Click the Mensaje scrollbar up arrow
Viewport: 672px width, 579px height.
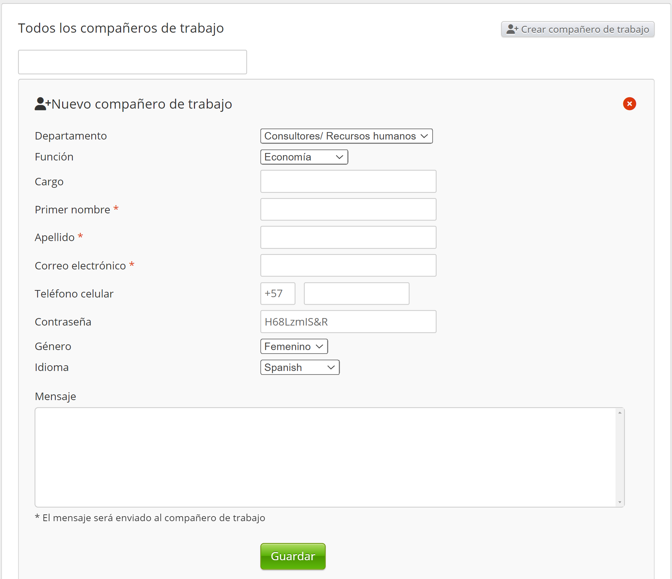click(x=620, y=413)
